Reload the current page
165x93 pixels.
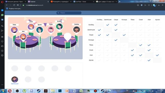[x=14, y=5]
